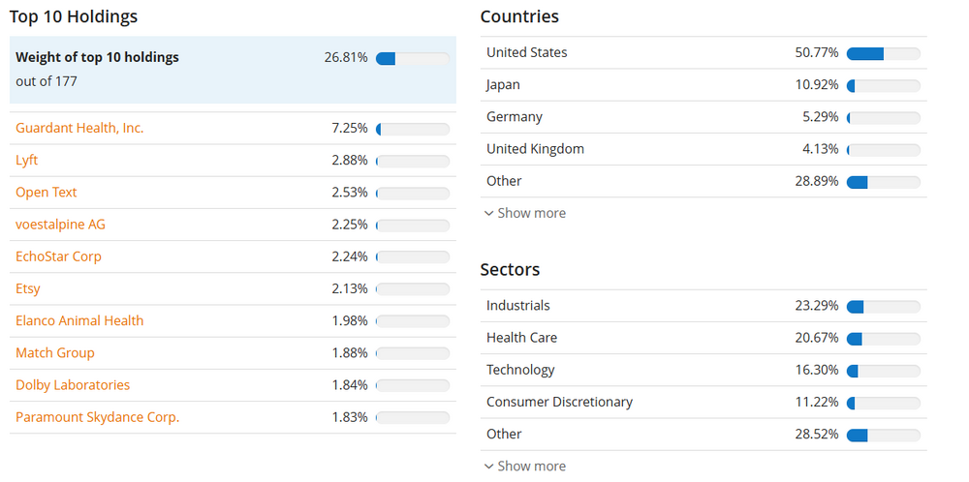Click the Open Text holding link

47,192
